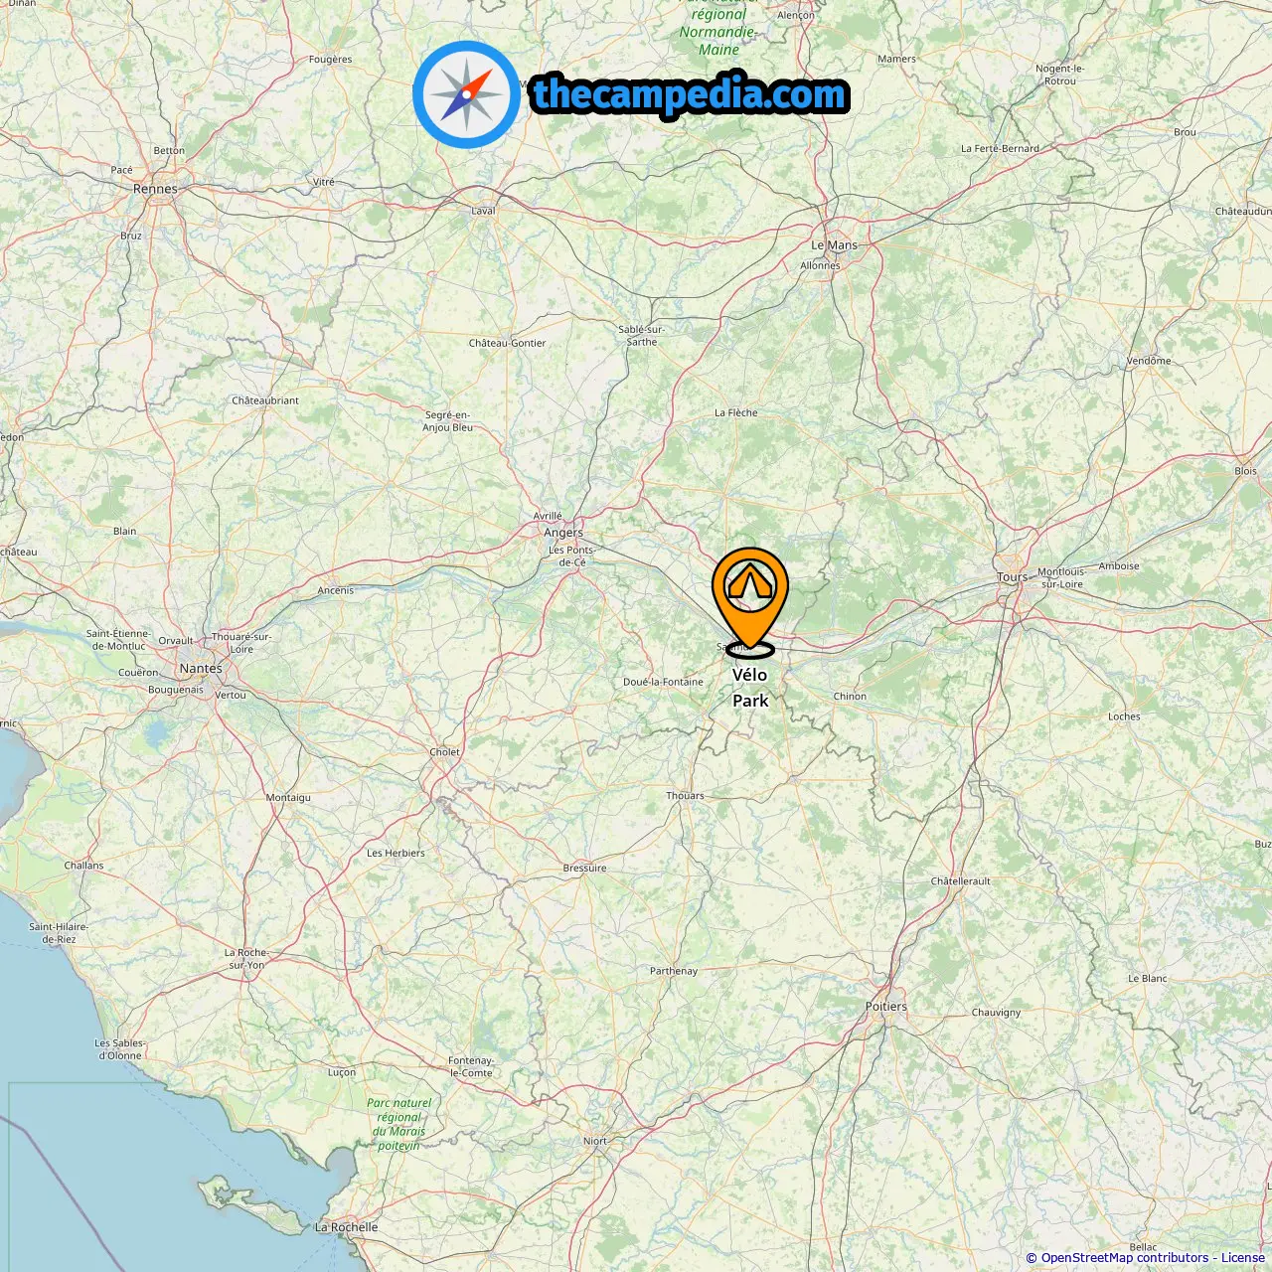This screenshot has width=1272, height=1272.
Task: Click the Tours city label
Action: tap(1013, 576)
